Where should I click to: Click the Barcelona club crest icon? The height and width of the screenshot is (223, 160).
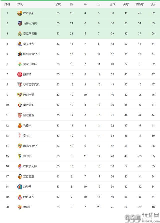pyautogui.click(x=20, y=13)
